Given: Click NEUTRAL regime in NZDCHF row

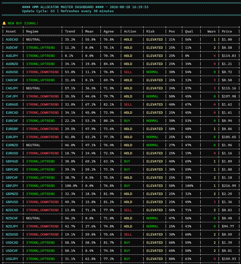Looking at the screenshot, I should (x=33, y=218).
